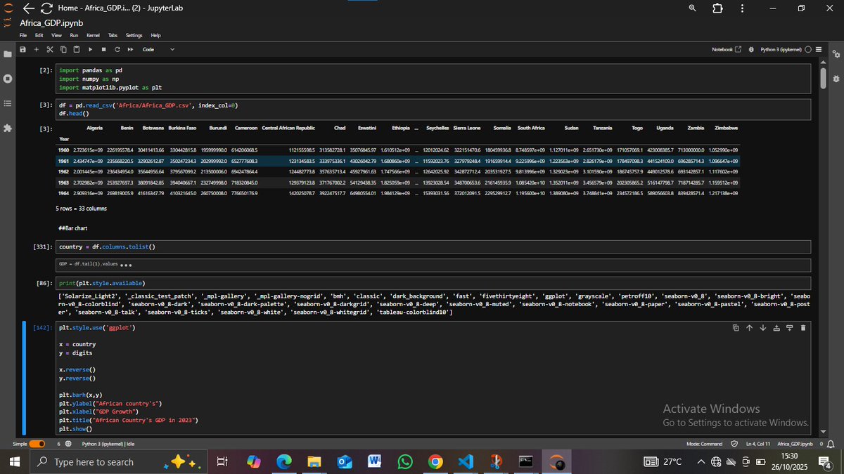This screenshot has height=474, width=844.
Task: Move active cell down with arrow icon
Action: point(762,327)
